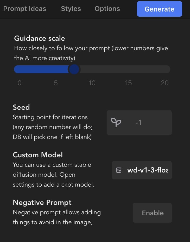This screenshot has height=242, width=190.
Task: Click the Seed heading label
Action: [21, 107]
